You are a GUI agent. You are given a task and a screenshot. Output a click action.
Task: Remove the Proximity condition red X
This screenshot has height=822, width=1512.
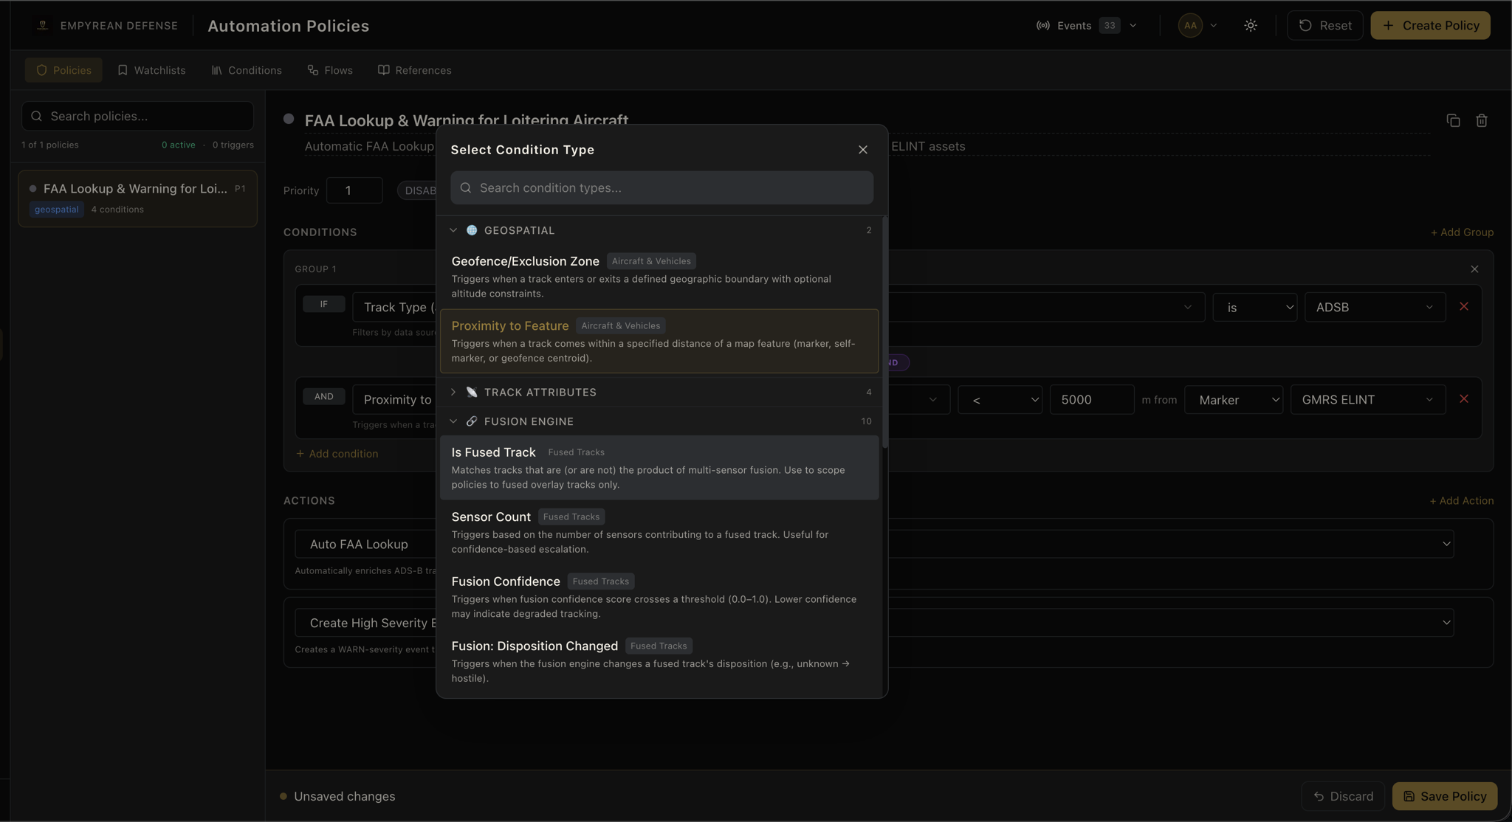pos(1463,398)
